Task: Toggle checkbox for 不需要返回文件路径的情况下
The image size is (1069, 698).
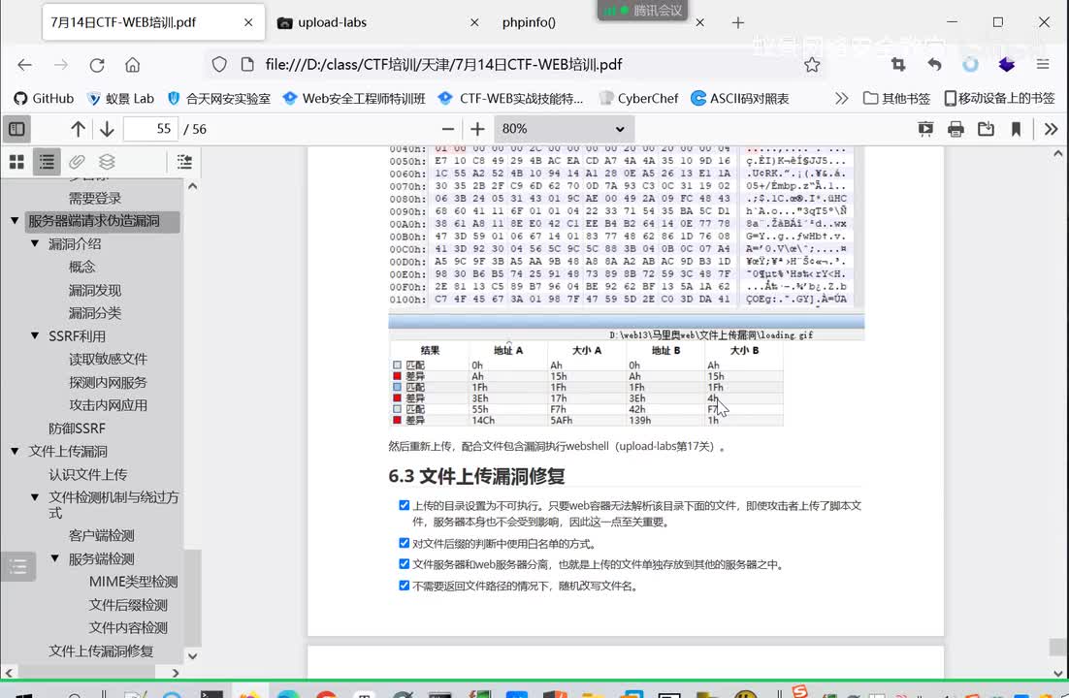Action: point(405,585)
